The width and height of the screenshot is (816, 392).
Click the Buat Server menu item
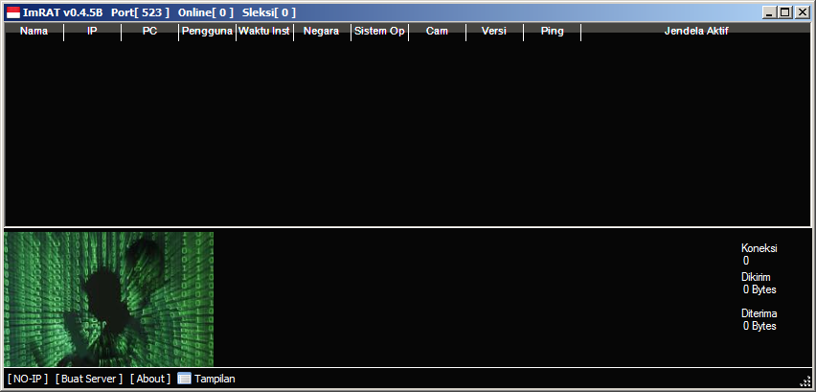click(89, 379)
